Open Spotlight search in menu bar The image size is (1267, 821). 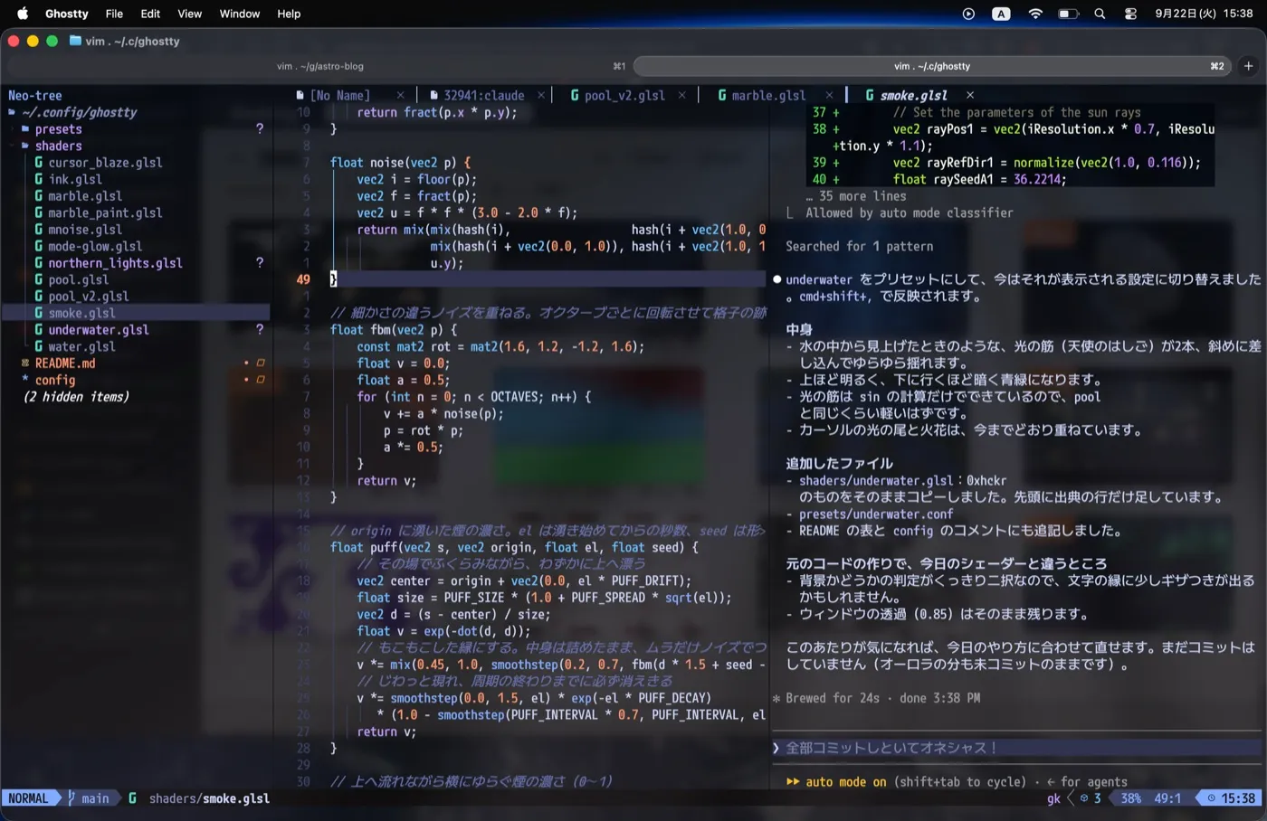click(1100, 14)
